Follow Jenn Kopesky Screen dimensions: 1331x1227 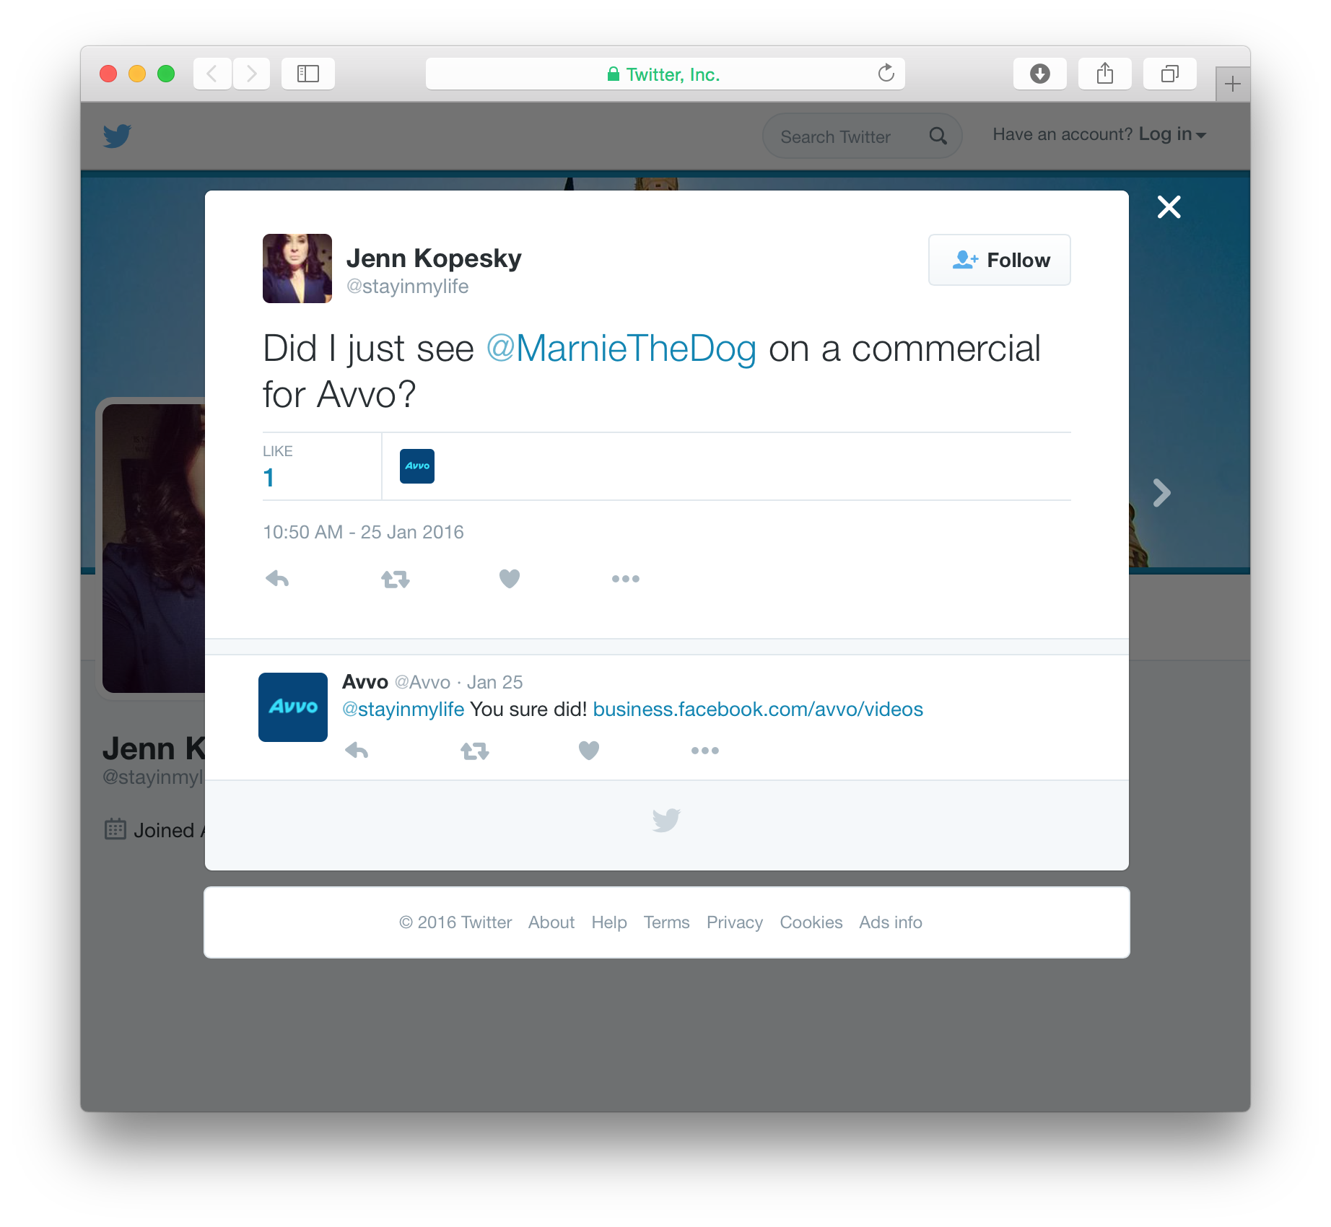click(1000, 260)
